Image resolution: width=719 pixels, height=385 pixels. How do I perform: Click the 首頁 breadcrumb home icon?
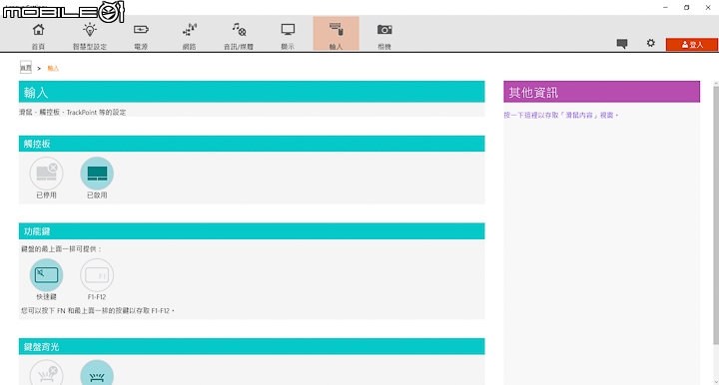tap(26, 67)
